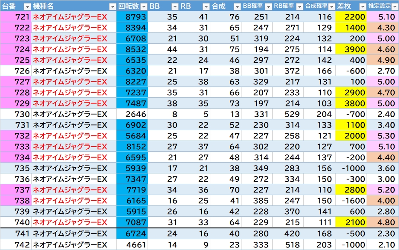Open the BB column filter dropdown

click(175, 6)
